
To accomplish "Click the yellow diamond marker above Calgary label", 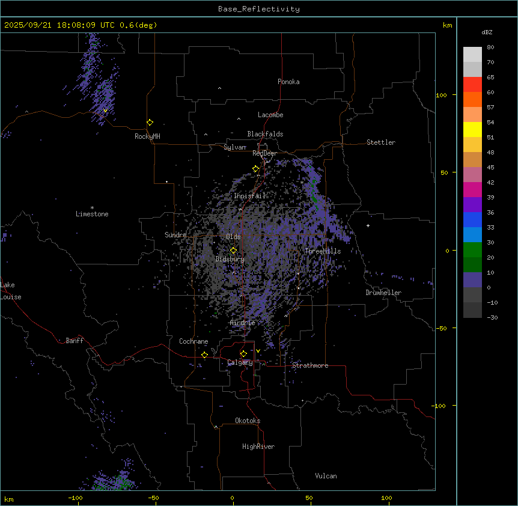I will [243, 353].
